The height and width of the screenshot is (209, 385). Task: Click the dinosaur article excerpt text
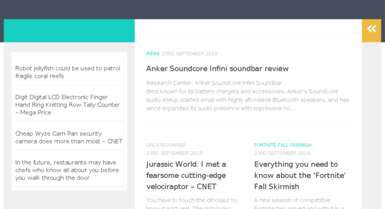[x=192, y=203]
